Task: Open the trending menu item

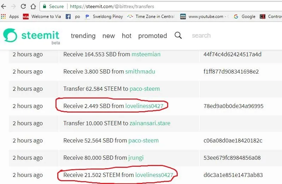Action: point(83,36)
